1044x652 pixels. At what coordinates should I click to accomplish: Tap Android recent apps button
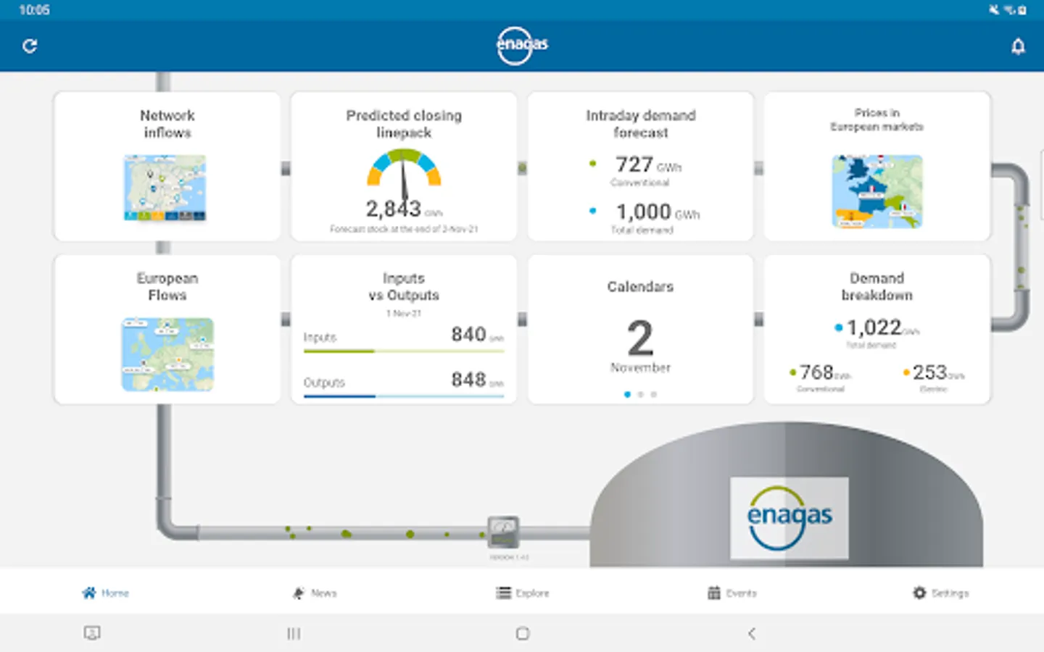point(294,634)
